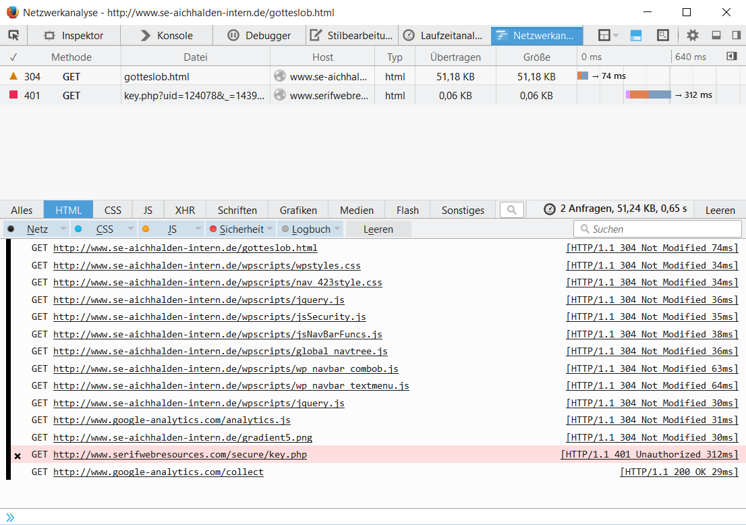
Task: Enable the Grafiken request filter
Action: pos(298,210)
